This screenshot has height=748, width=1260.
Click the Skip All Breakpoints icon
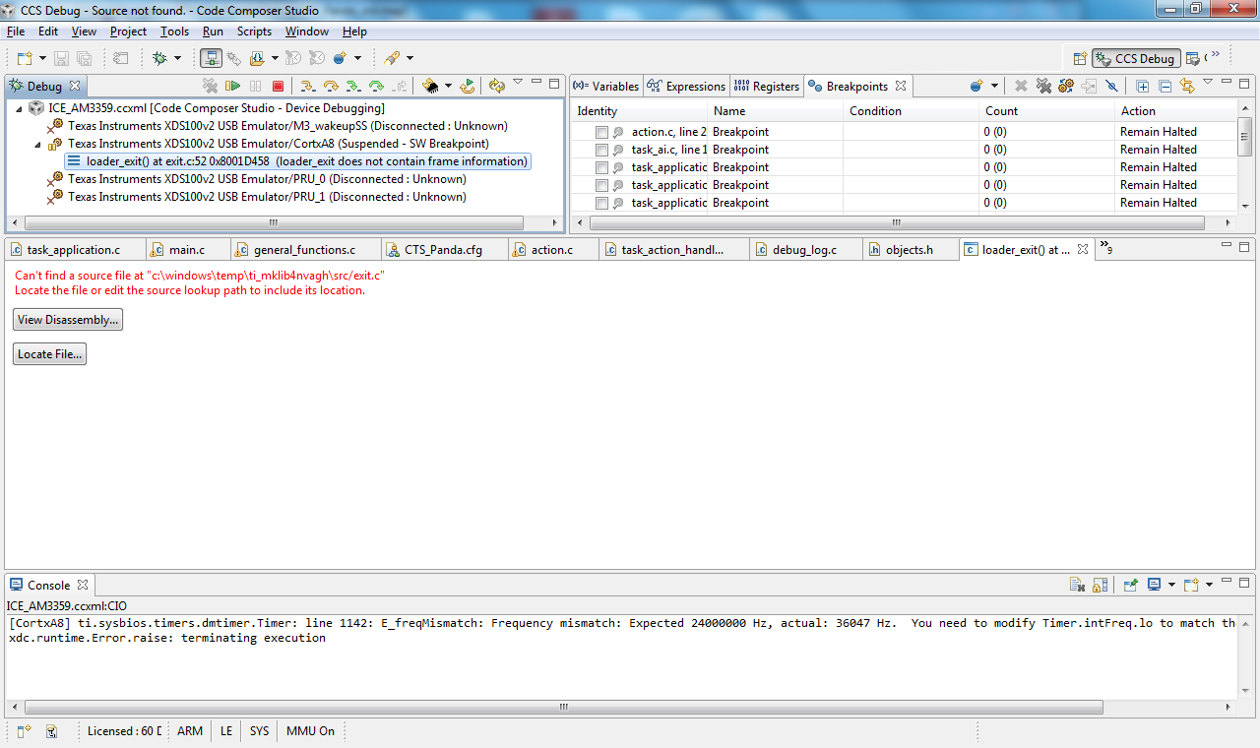point(1111,87)
